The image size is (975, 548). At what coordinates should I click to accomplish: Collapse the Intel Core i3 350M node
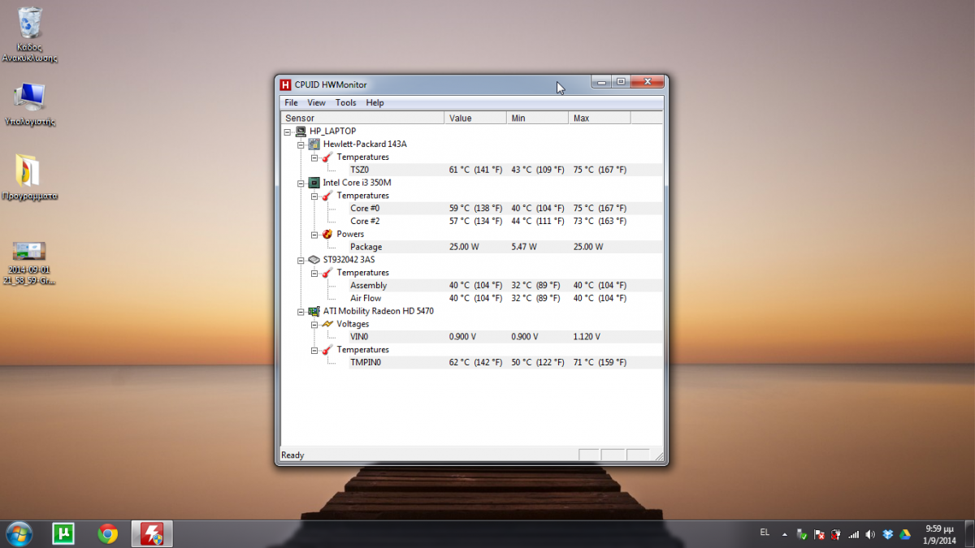point(301,183)
